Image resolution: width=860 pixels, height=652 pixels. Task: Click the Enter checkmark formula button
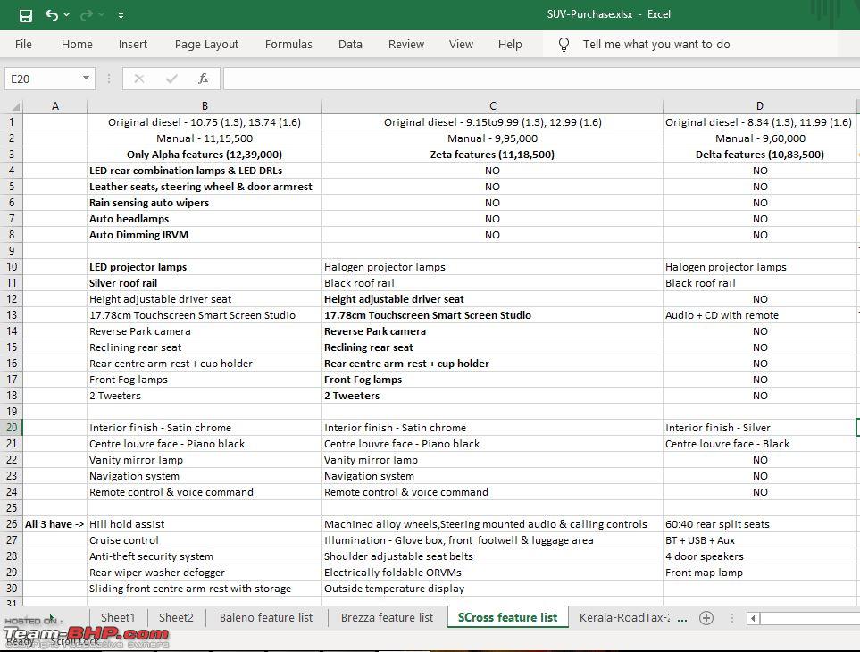[x=171, y=79]
